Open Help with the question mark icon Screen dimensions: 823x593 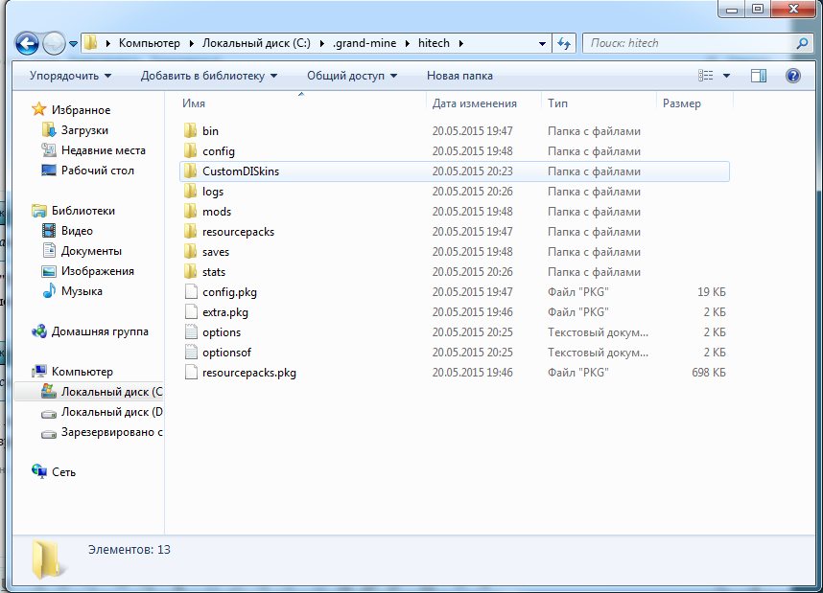pos(792,76)
